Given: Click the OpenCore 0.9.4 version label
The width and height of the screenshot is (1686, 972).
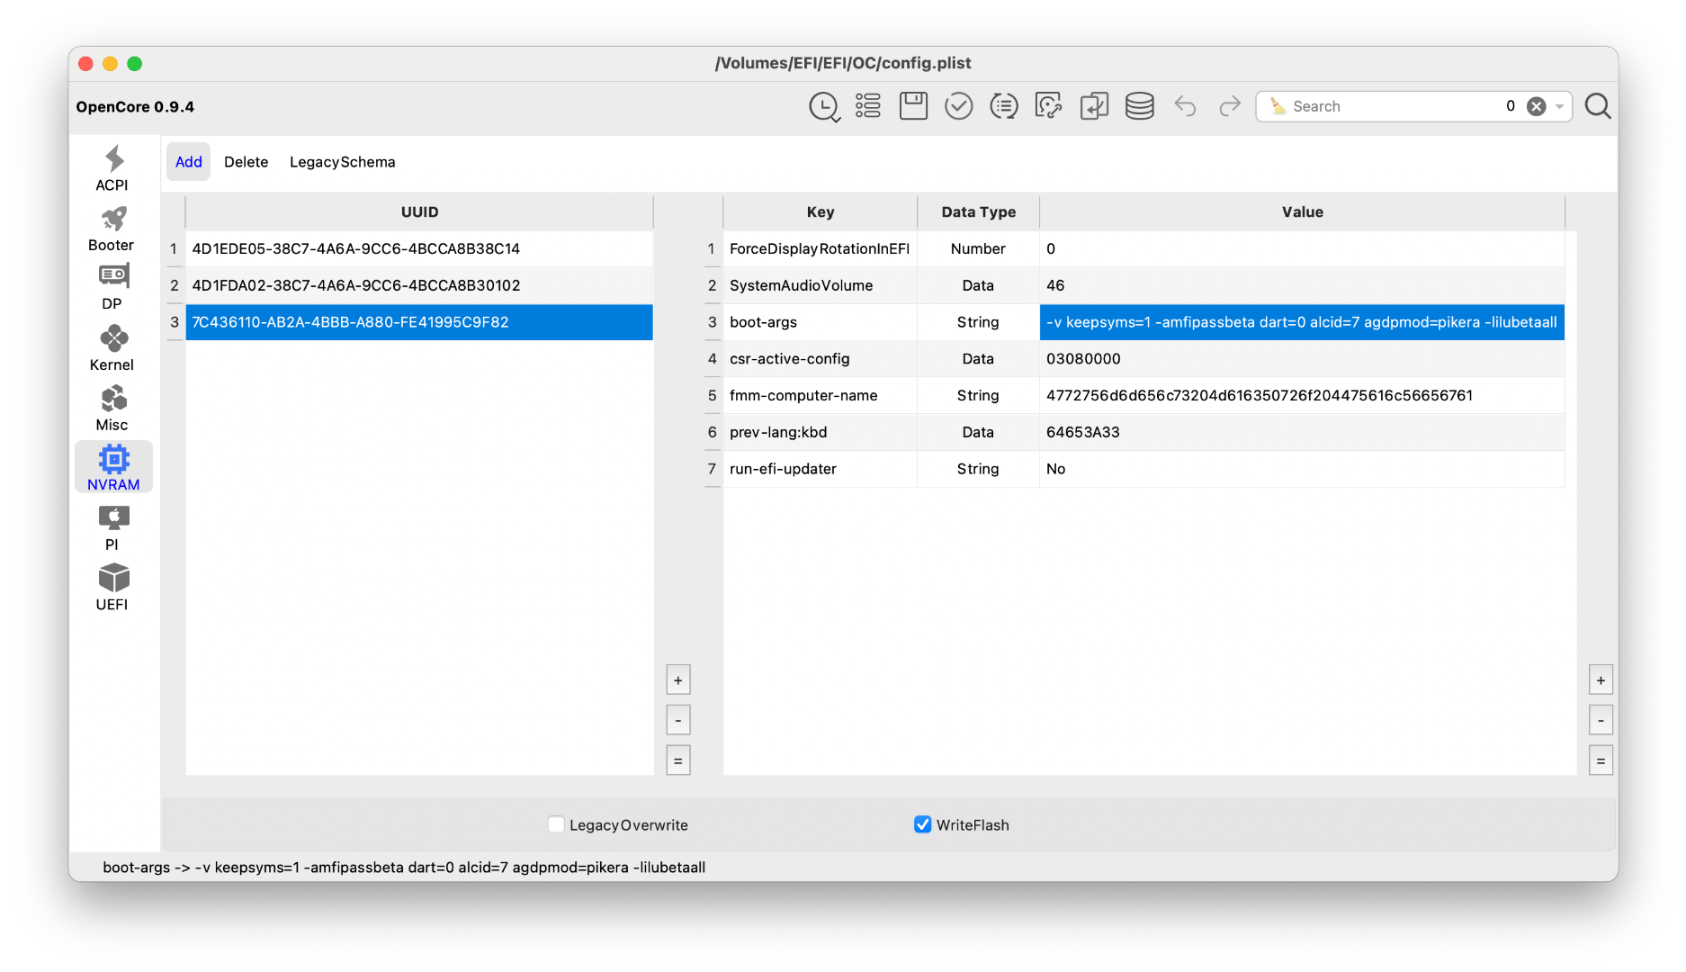Looking at the screenshot, I should 135,107.
